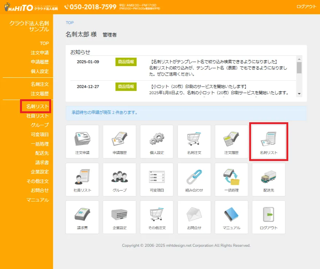Open the 社員リスト (employee list) icon

click(x=82, y=179)
